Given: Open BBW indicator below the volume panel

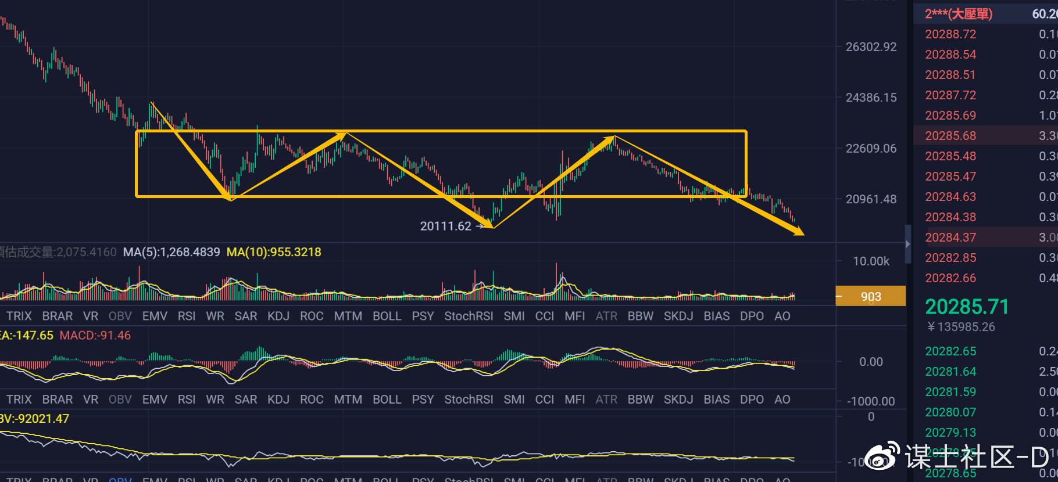Looking at the screenshot, I should pos(641,316).
